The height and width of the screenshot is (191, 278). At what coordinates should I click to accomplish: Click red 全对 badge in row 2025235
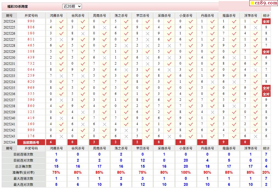[266, 88]
